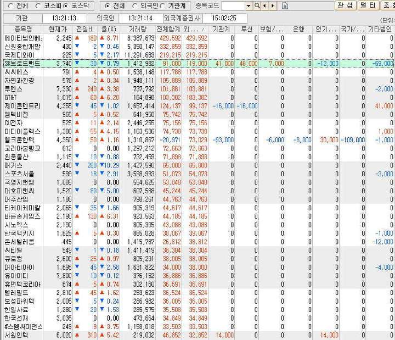
Task: Click 웰크론한텍 기관계 value -93,000
Action: pos(223,140)
